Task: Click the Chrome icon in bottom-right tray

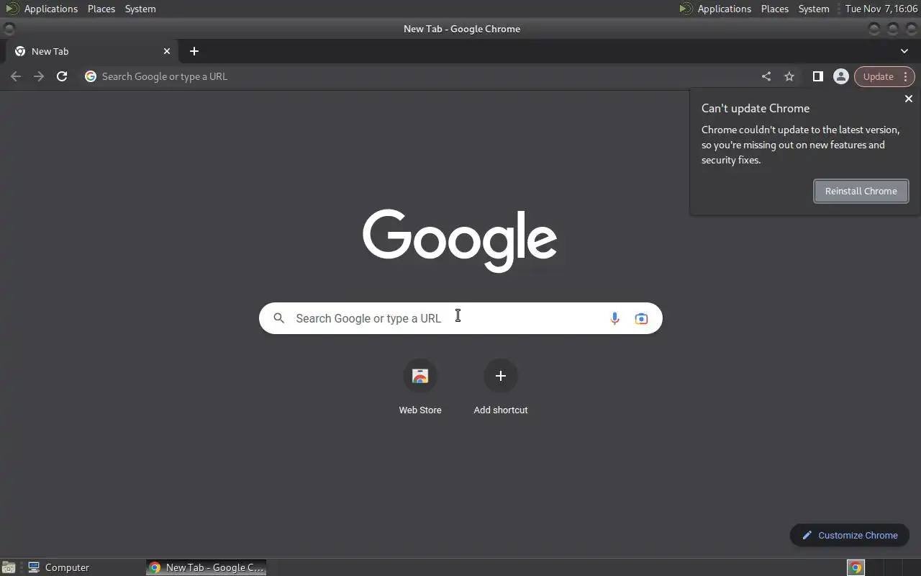Action: tap(856, 567)
